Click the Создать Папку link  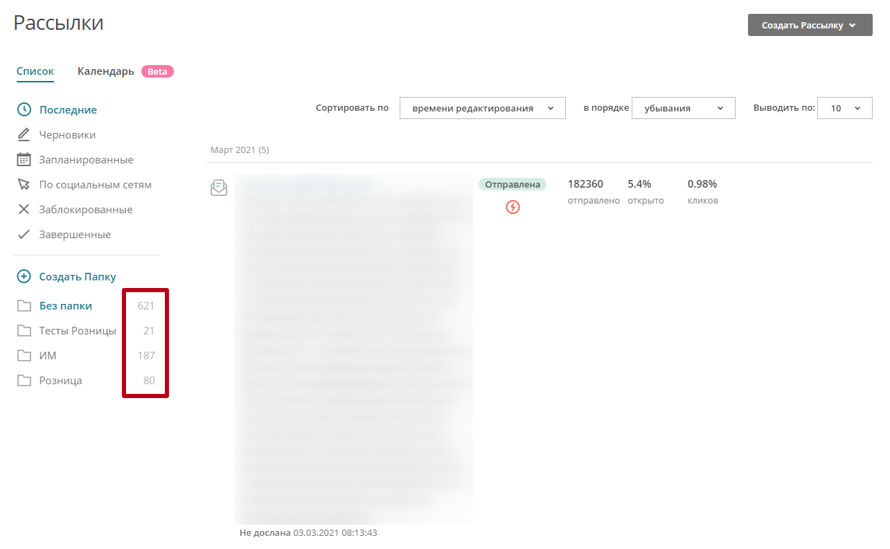[77, 276]
